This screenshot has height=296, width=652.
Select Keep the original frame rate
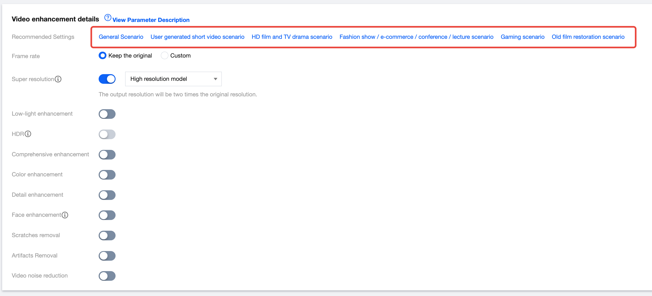[102, 56]
